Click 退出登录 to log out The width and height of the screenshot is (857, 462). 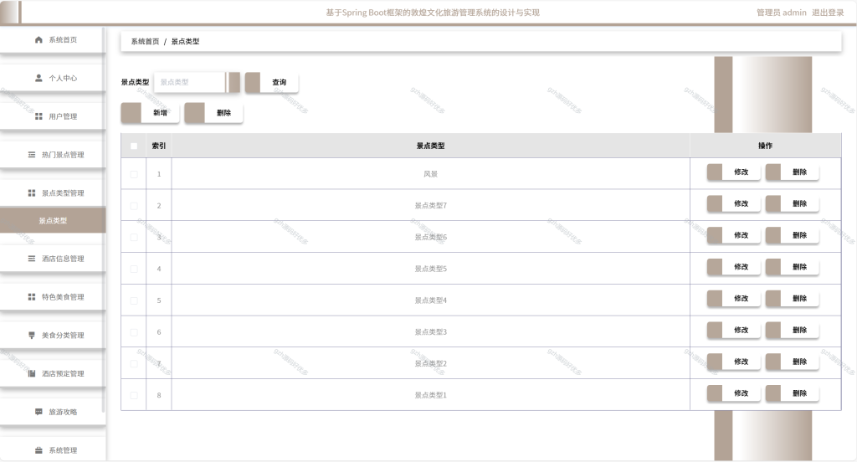828,13
